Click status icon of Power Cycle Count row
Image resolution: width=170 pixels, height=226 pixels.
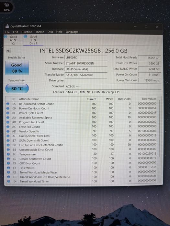8,113
